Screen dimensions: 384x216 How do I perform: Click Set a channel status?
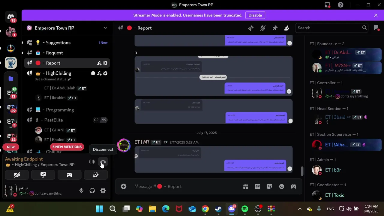[52, 79]
